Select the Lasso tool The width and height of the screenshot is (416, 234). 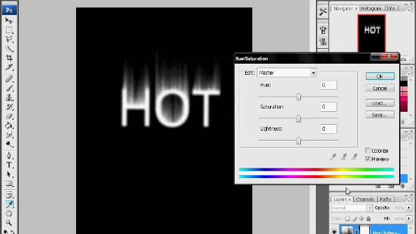tap(9, 39)
